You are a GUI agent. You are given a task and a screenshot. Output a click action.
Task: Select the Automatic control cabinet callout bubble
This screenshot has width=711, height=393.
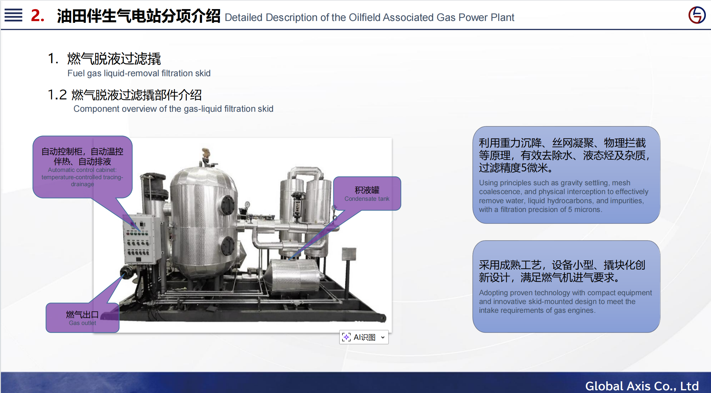[x=82, y=167]
